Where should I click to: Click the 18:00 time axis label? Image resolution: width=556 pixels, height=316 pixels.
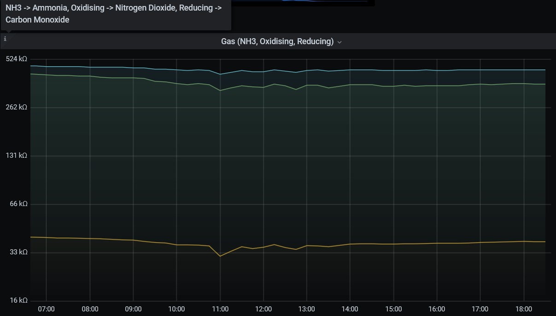pos(523,309)
